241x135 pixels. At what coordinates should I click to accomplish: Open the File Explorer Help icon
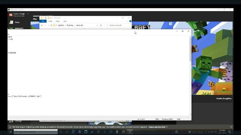[x=130, y=21]
